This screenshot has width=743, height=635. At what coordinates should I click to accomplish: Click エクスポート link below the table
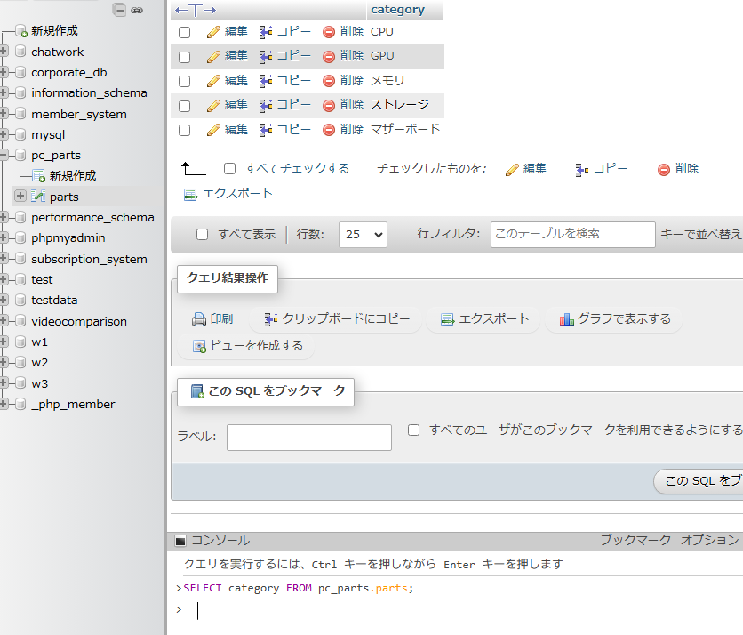228,194
